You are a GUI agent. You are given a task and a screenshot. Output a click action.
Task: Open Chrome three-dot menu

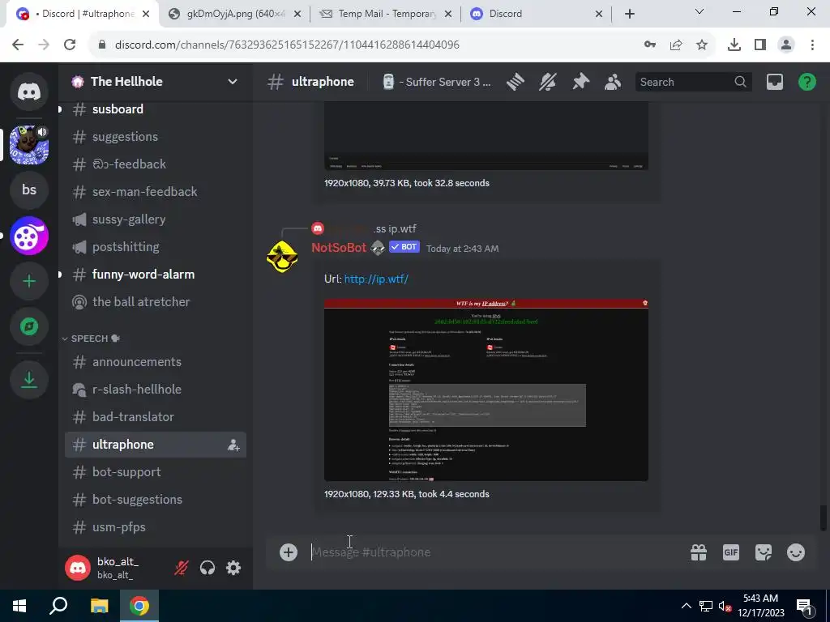pos(812,45)
